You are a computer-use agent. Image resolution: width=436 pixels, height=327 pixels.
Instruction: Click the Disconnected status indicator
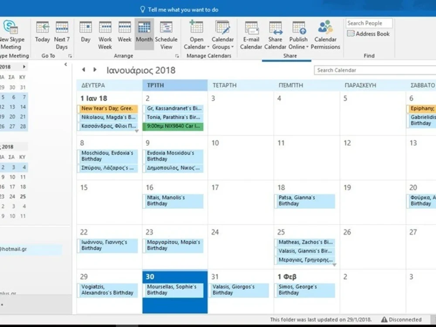[401, 320]
